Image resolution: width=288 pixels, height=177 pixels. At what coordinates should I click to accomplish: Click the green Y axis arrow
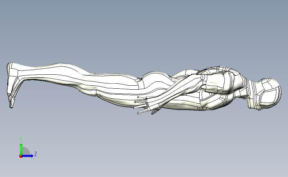click(21, 149)
